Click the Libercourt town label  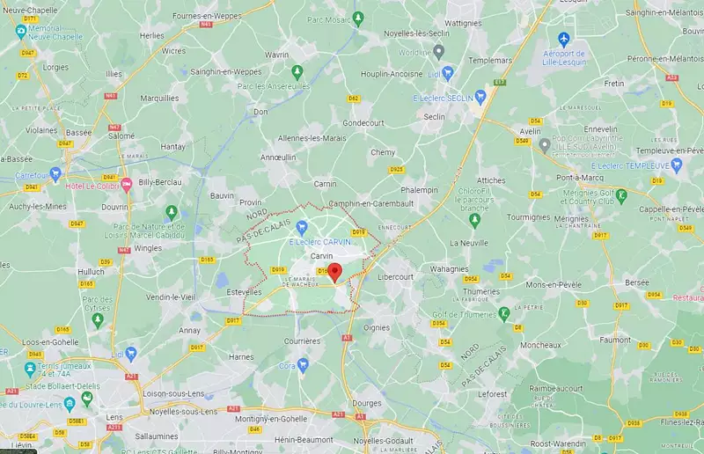click(395, 277)
